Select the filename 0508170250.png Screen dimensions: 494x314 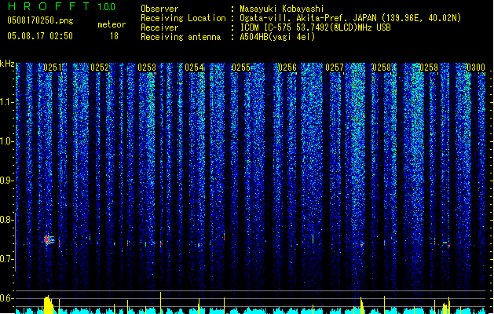click(x=40, y=20)
